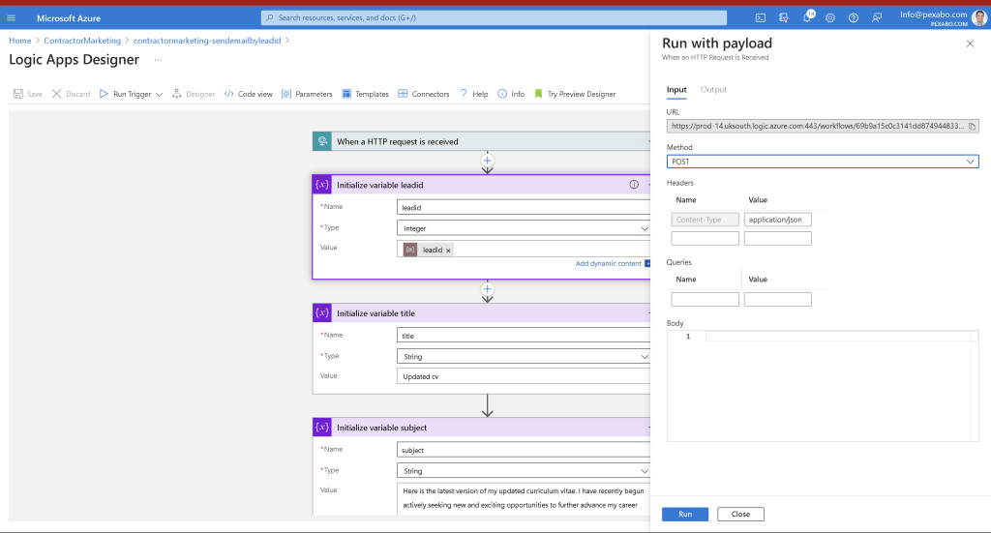Screen dimensions: 991x533
Task: Select the Initialize variable title header
Action: pos(482,313)
